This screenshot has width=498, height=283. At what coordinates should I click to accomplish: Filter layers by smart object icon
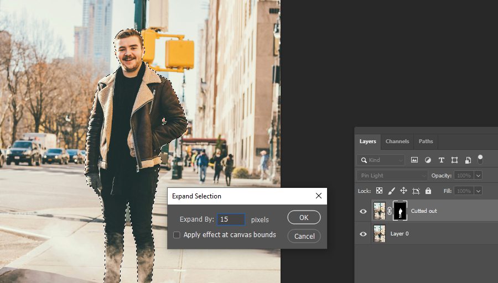(468, 160)
